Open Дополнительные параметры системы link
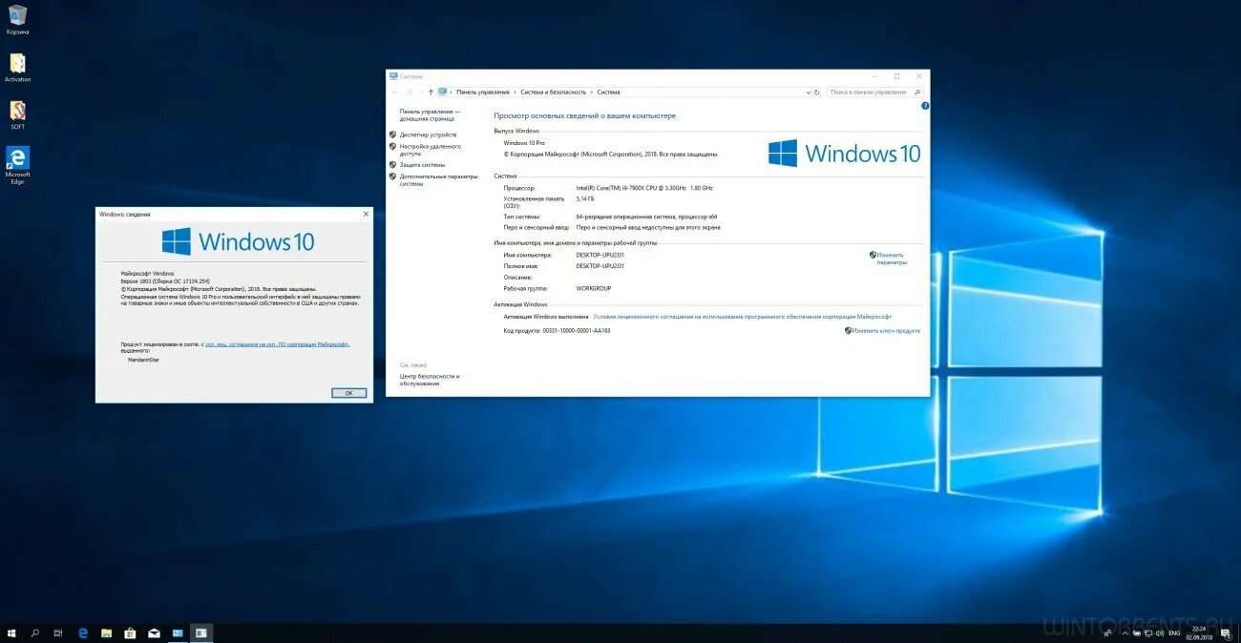This screenshot has height=643, width=1241. 438,179
